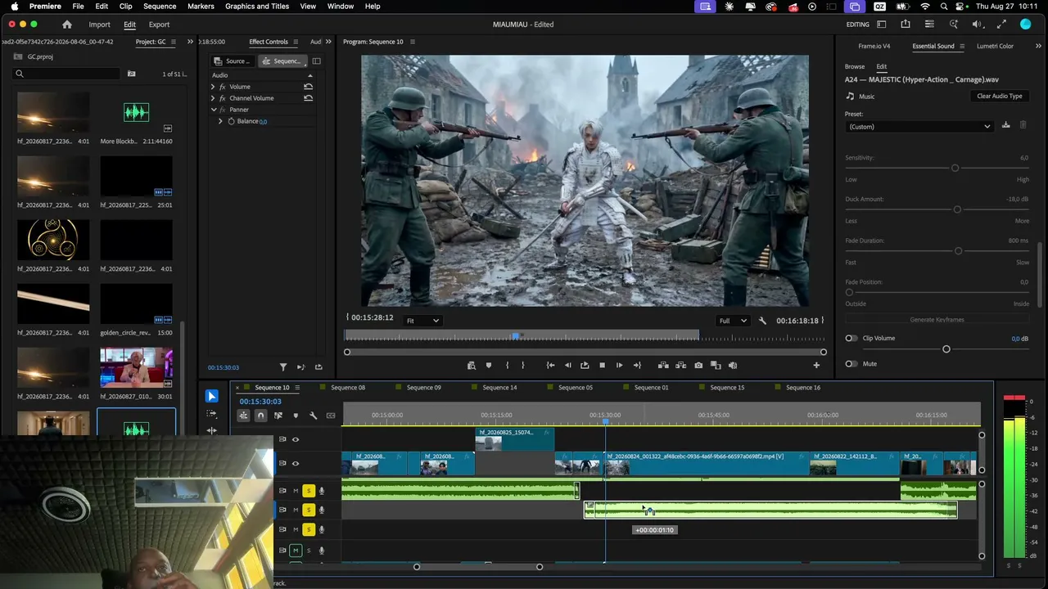
Task: Stop playback in the Program monitor
Action: (x=602, y=366)
